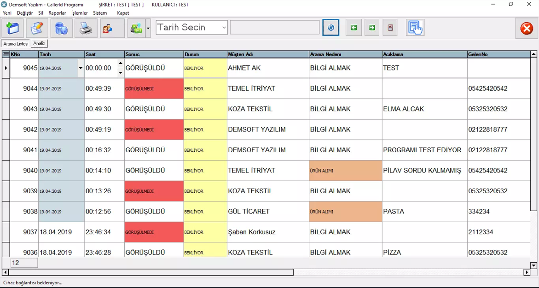The image size is (539, 288).
Task: Click the SMS phone toolbar icon
Action: pyautogui.click(x=136, y=29)
